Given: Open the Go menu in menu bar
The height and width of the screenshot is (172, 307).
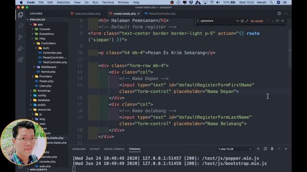Looking at the screenshot, I should coord(86,2).
